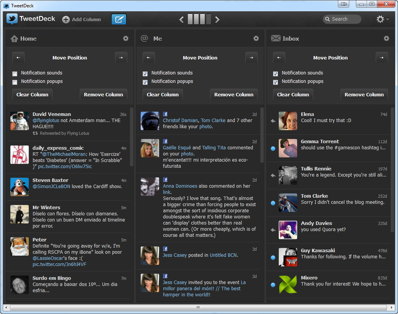The width and height of the screenshot is (398, 314).
Task: Open the @flyinglotus mention link
Action: (46, 120)
